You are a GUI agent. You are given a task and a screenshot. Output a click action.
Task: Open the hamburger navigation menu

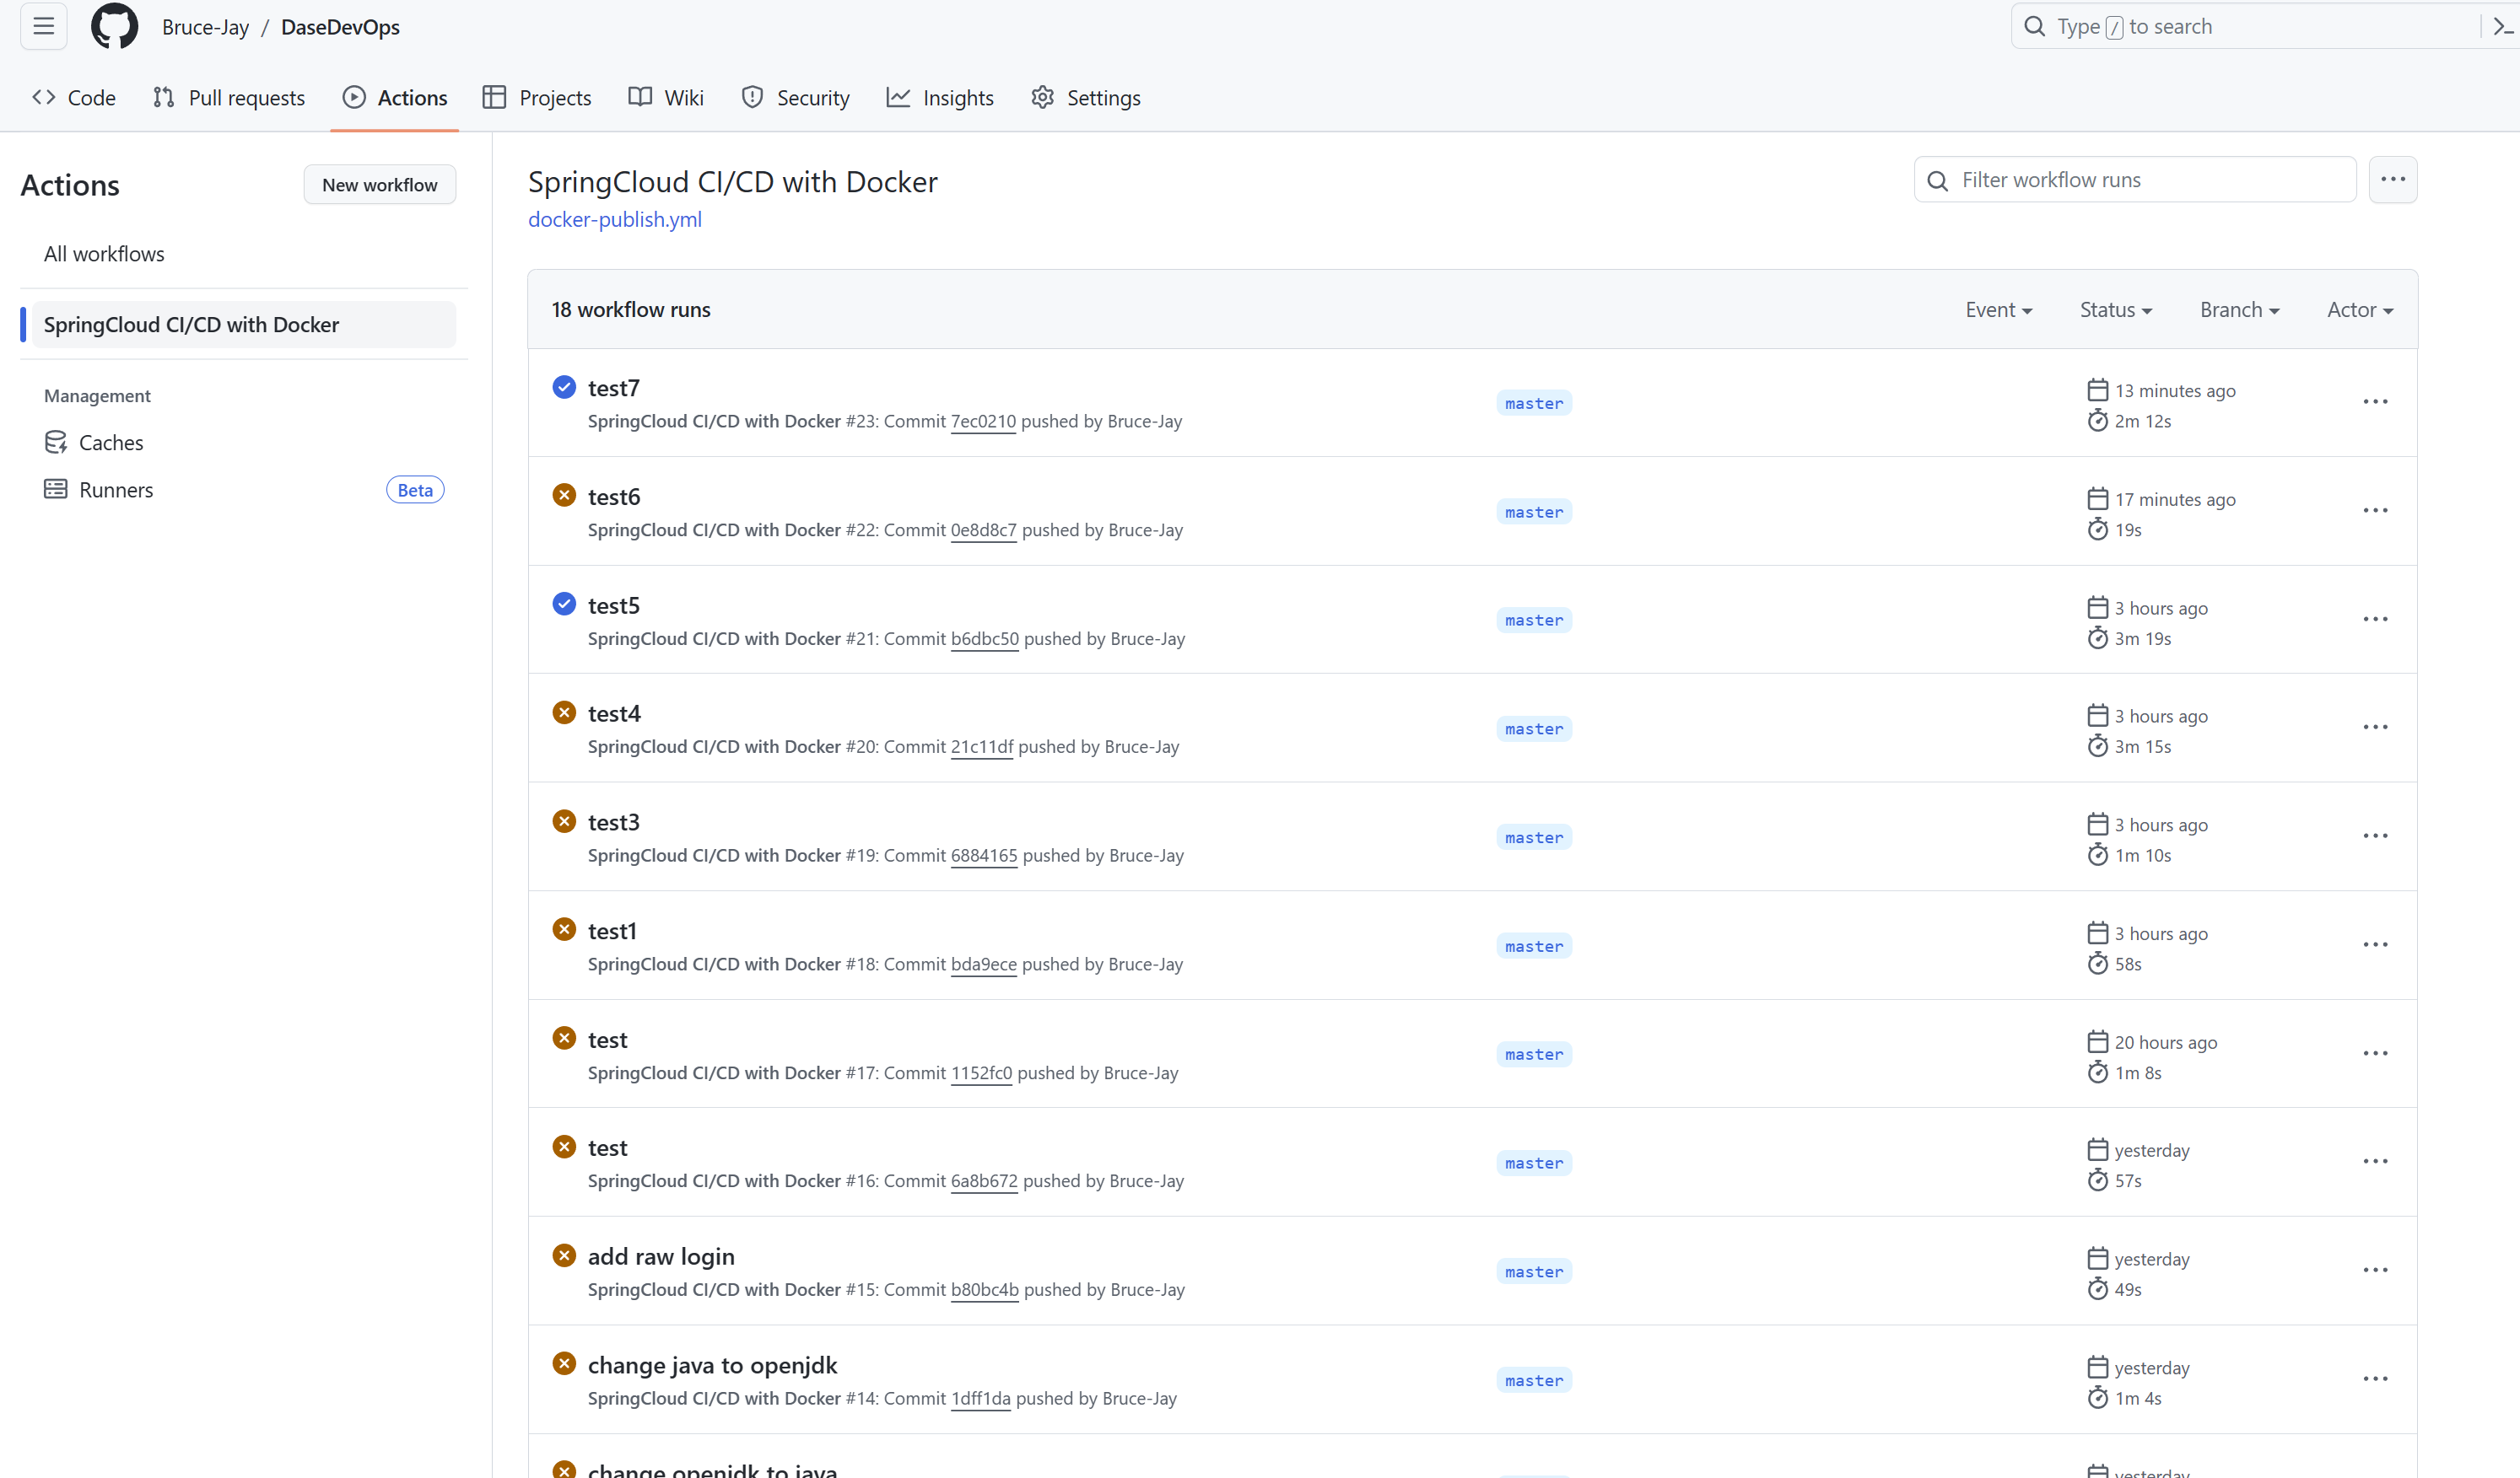43,26
